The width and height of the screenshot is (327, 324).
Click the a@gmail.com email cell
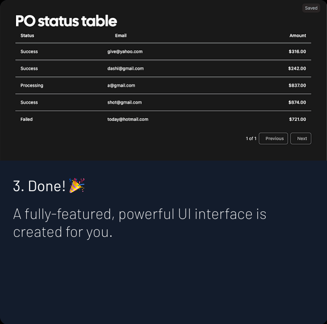[x=121, y=86]
